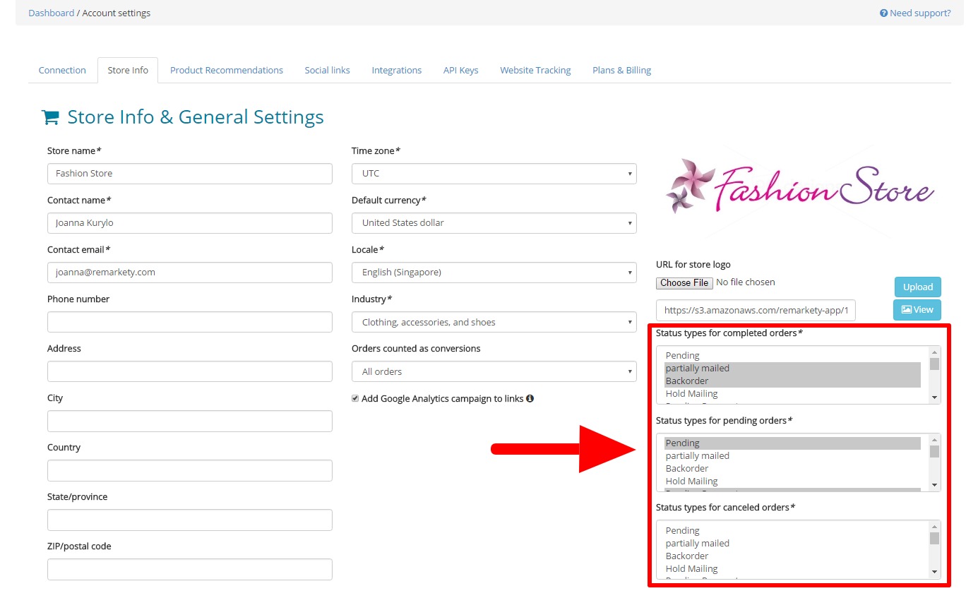Click the Need support? link
The height and width of the screenshot is (598, 978).
coord(915,13)
